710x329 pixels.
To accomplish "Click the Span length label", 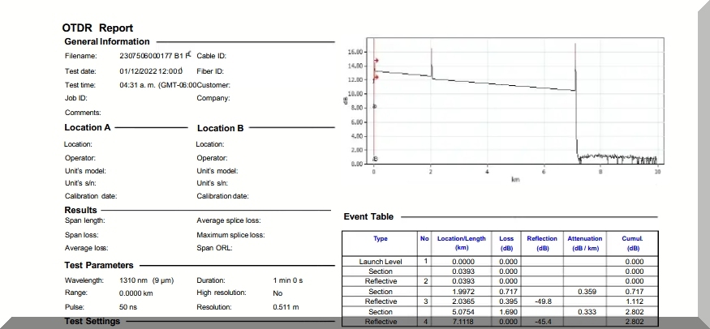I will (84, 220).
